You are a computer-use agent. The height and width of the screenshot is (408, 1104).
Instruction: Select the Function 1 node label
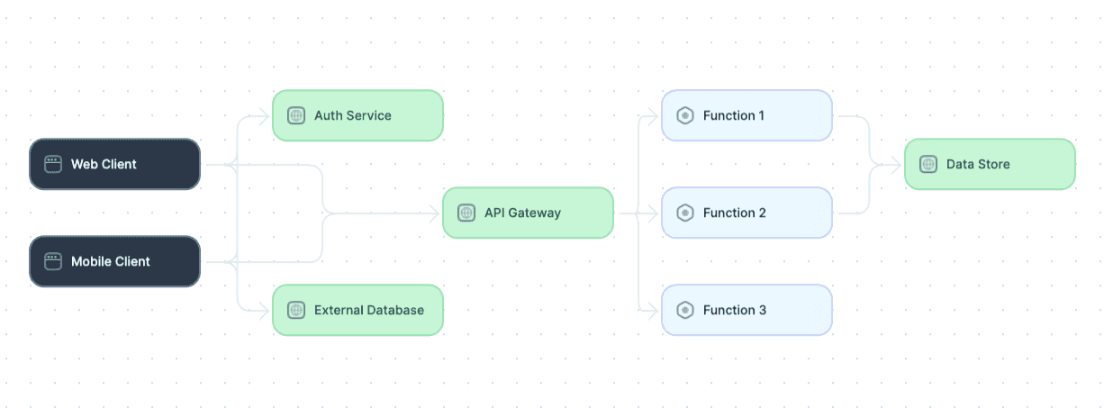tap(734, 115)
